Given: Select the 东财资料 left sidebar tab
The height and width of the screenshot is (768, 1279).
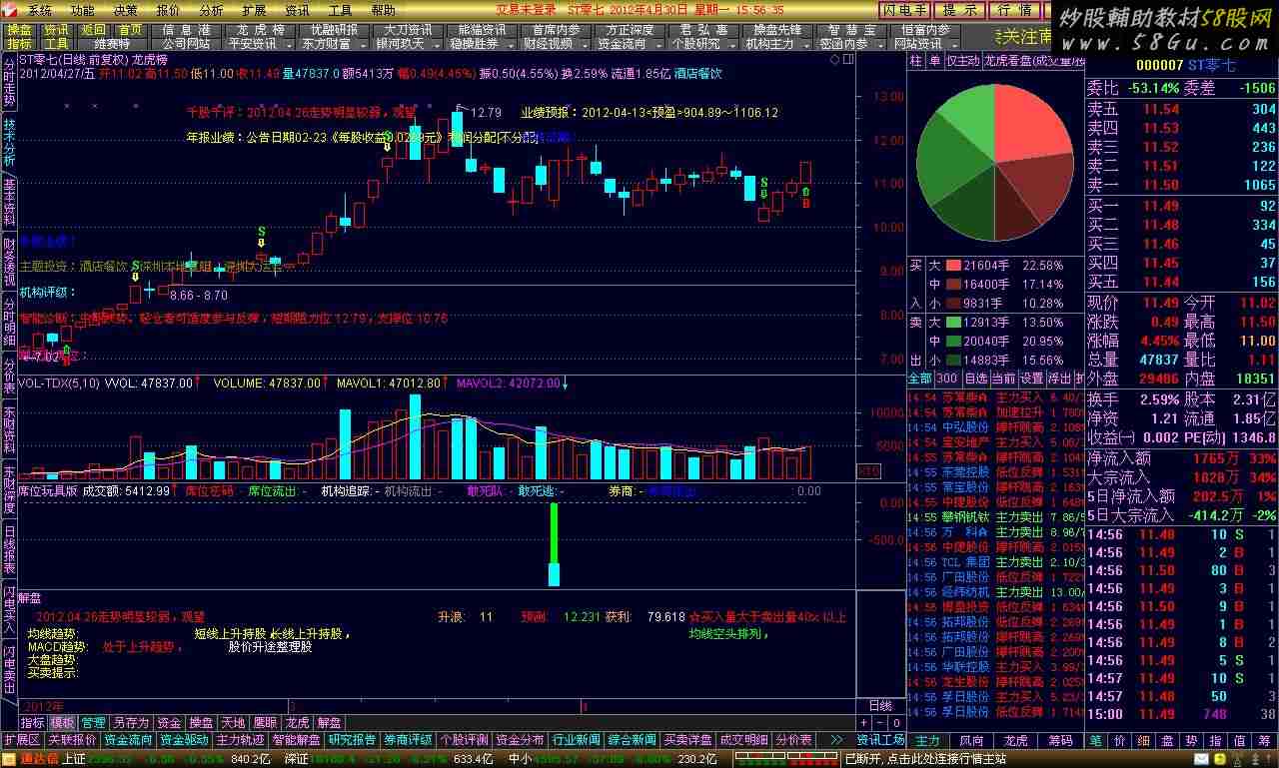Looking at the screenshot, I should tap(9, 431).
